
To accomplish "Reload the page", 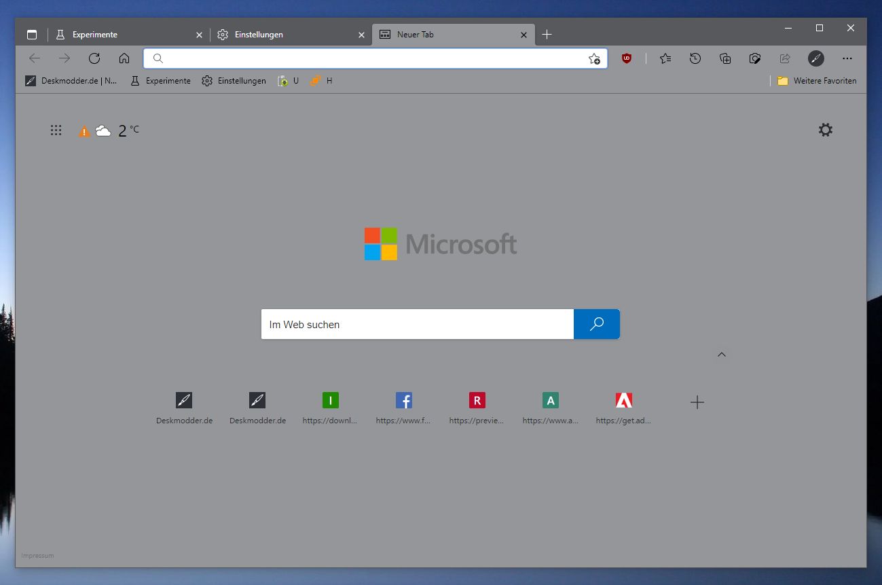I will coord(94,58).
